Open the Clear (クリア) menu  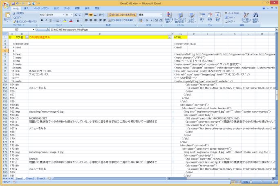[230, 22]
